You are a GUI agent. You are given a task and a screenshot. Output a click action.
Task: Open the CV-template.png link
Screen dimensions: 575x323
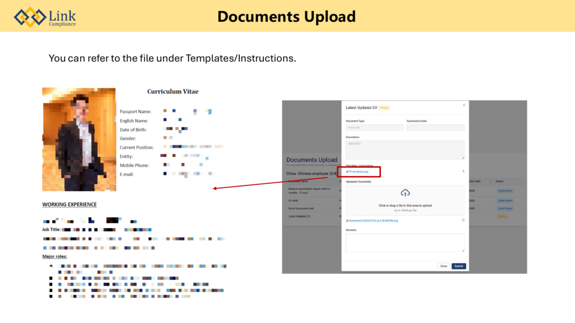click(x=360, y=171)
